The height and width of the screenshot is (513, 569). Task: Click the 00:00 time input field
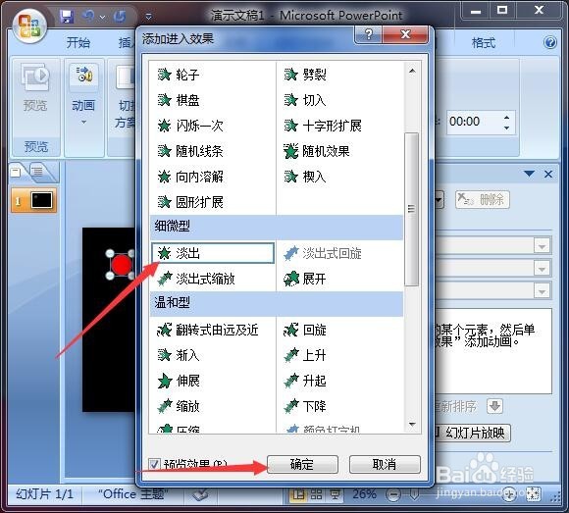pos(473,123)
